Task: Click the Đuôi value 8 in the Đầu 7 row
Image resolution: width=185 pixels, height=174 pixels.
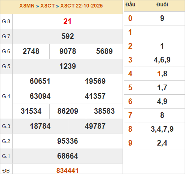Action: [x=162, y=115]
